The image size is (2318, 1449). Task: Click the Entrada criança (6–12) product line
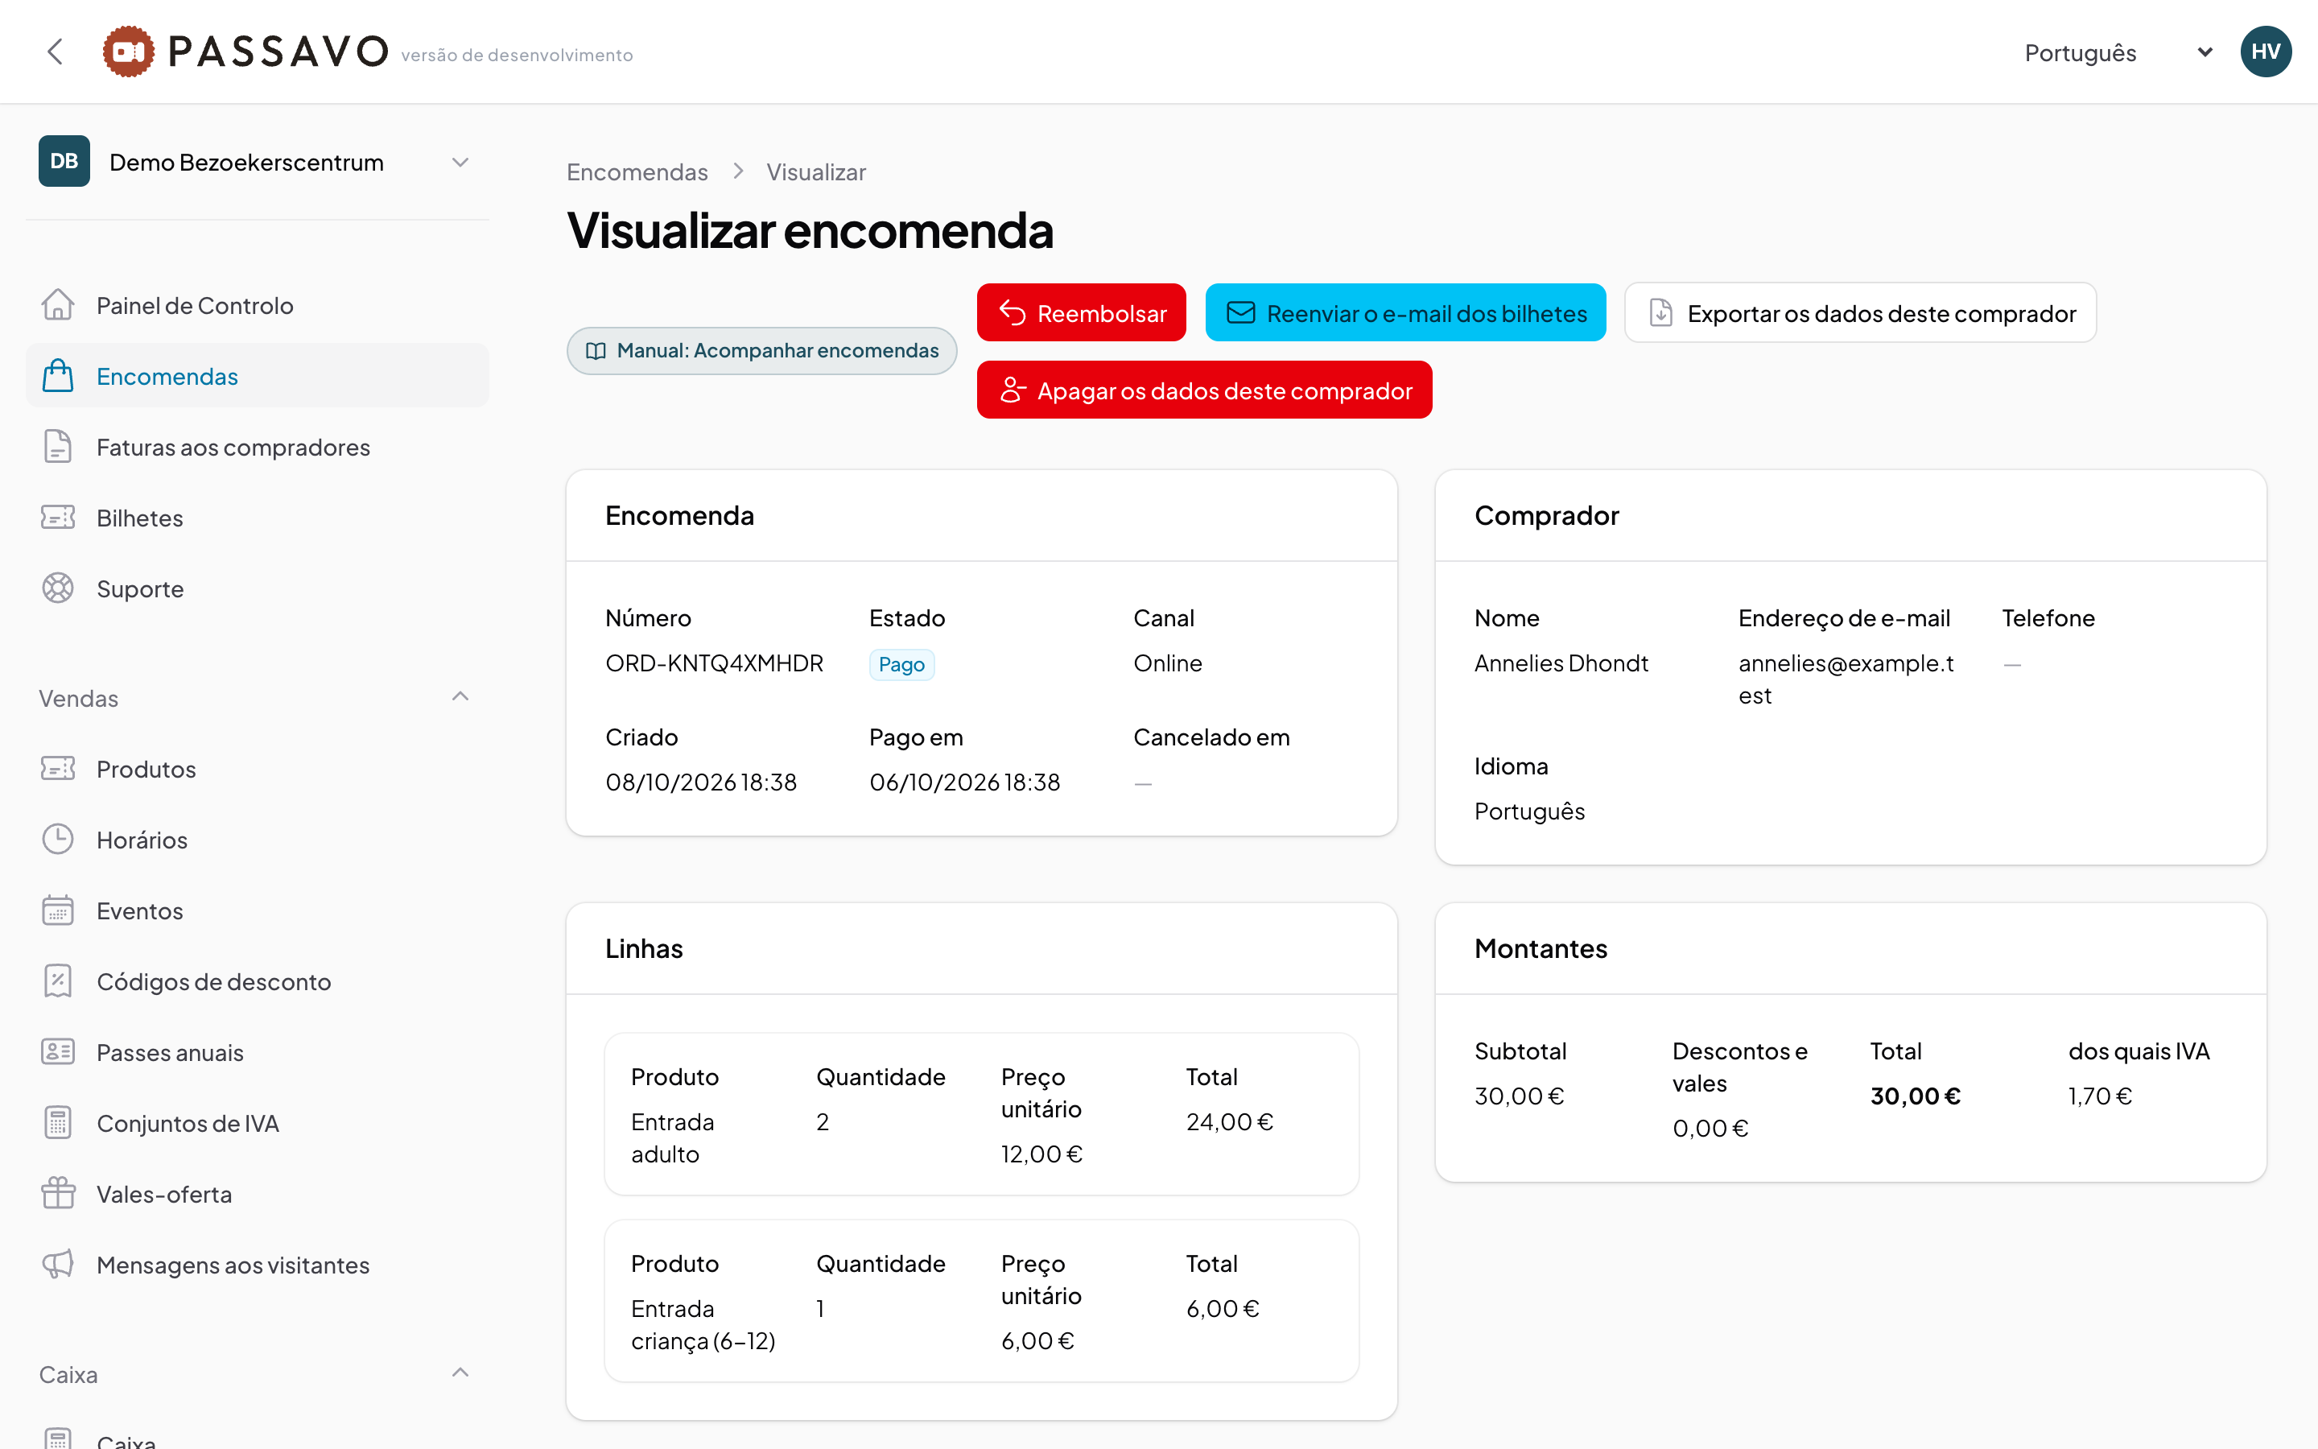[981, 1300]
